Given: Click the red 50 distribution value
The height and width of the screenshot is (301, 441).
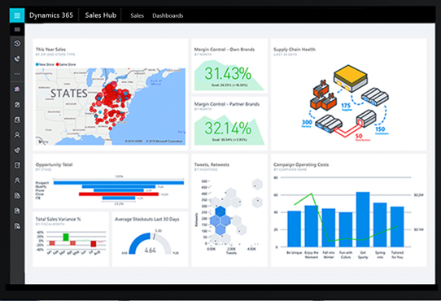Looking at the screenshot, I should 359,136.
